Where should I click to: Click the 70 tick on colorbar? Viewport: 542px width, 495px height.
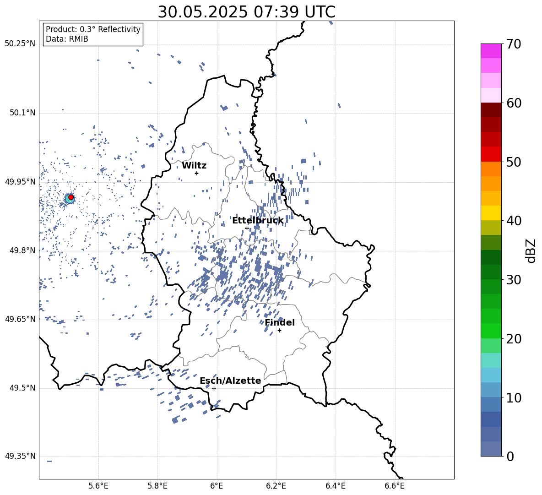tap(513, 44)
